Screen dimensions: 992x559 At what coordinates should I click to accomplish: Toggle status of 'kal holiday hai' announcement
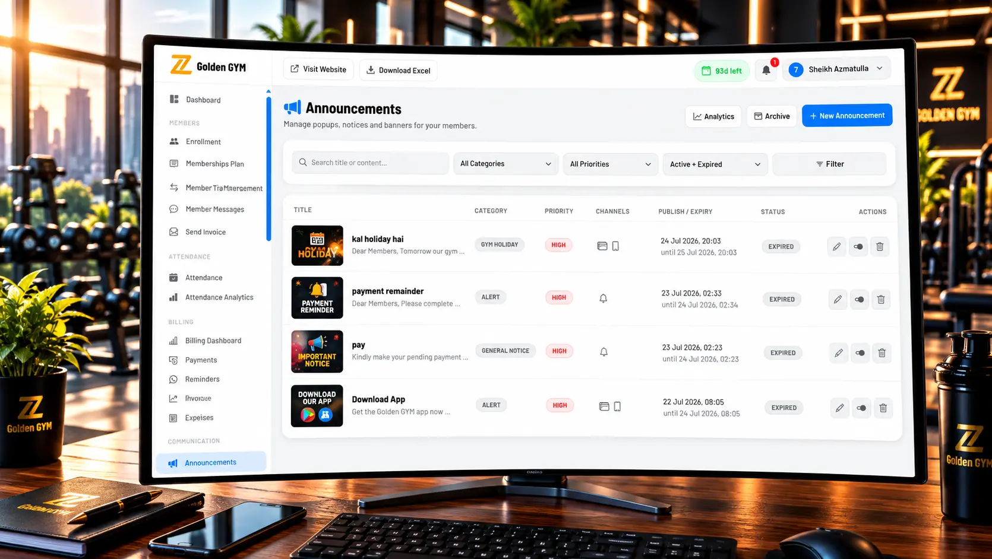(x=858, y=246)
